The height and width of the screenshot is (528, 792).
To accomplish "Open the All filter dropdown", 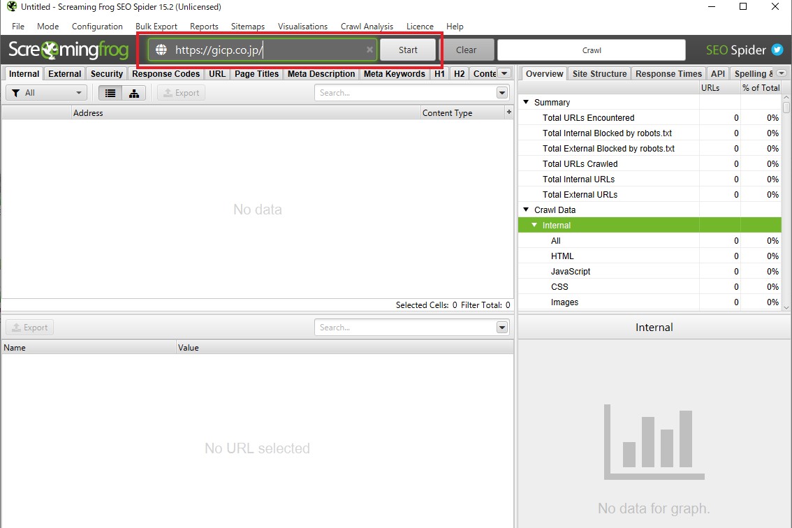I will coord(47,93).
